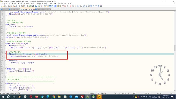Undo the last edit via toolbar
176x99 pixels.
28,6
